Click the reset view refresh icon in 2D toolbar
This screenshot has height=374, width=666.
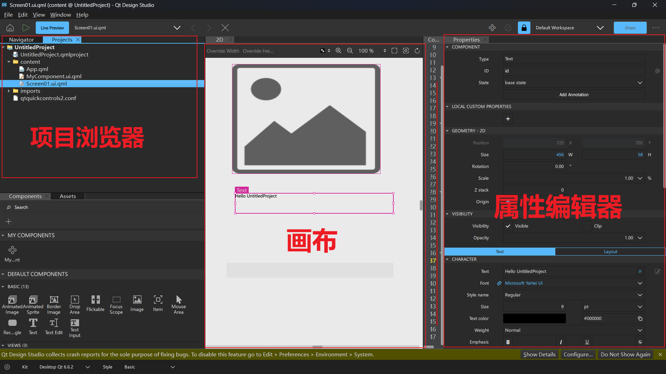(417, 51)
